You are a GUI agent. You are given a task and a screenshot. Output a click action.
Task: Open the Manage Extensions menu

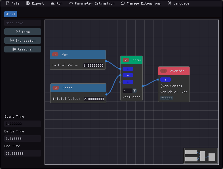141,3
